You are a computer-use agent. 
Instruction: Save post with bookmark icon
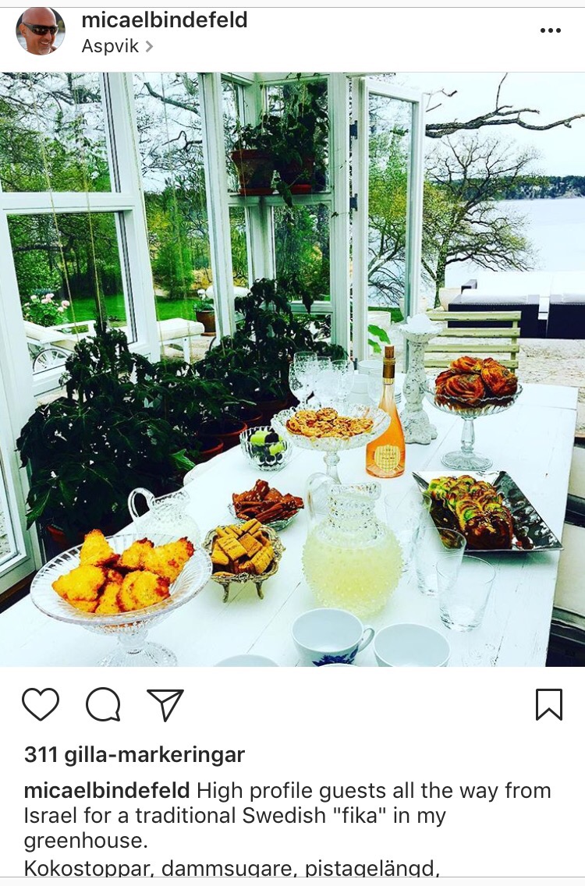(549, 704)
